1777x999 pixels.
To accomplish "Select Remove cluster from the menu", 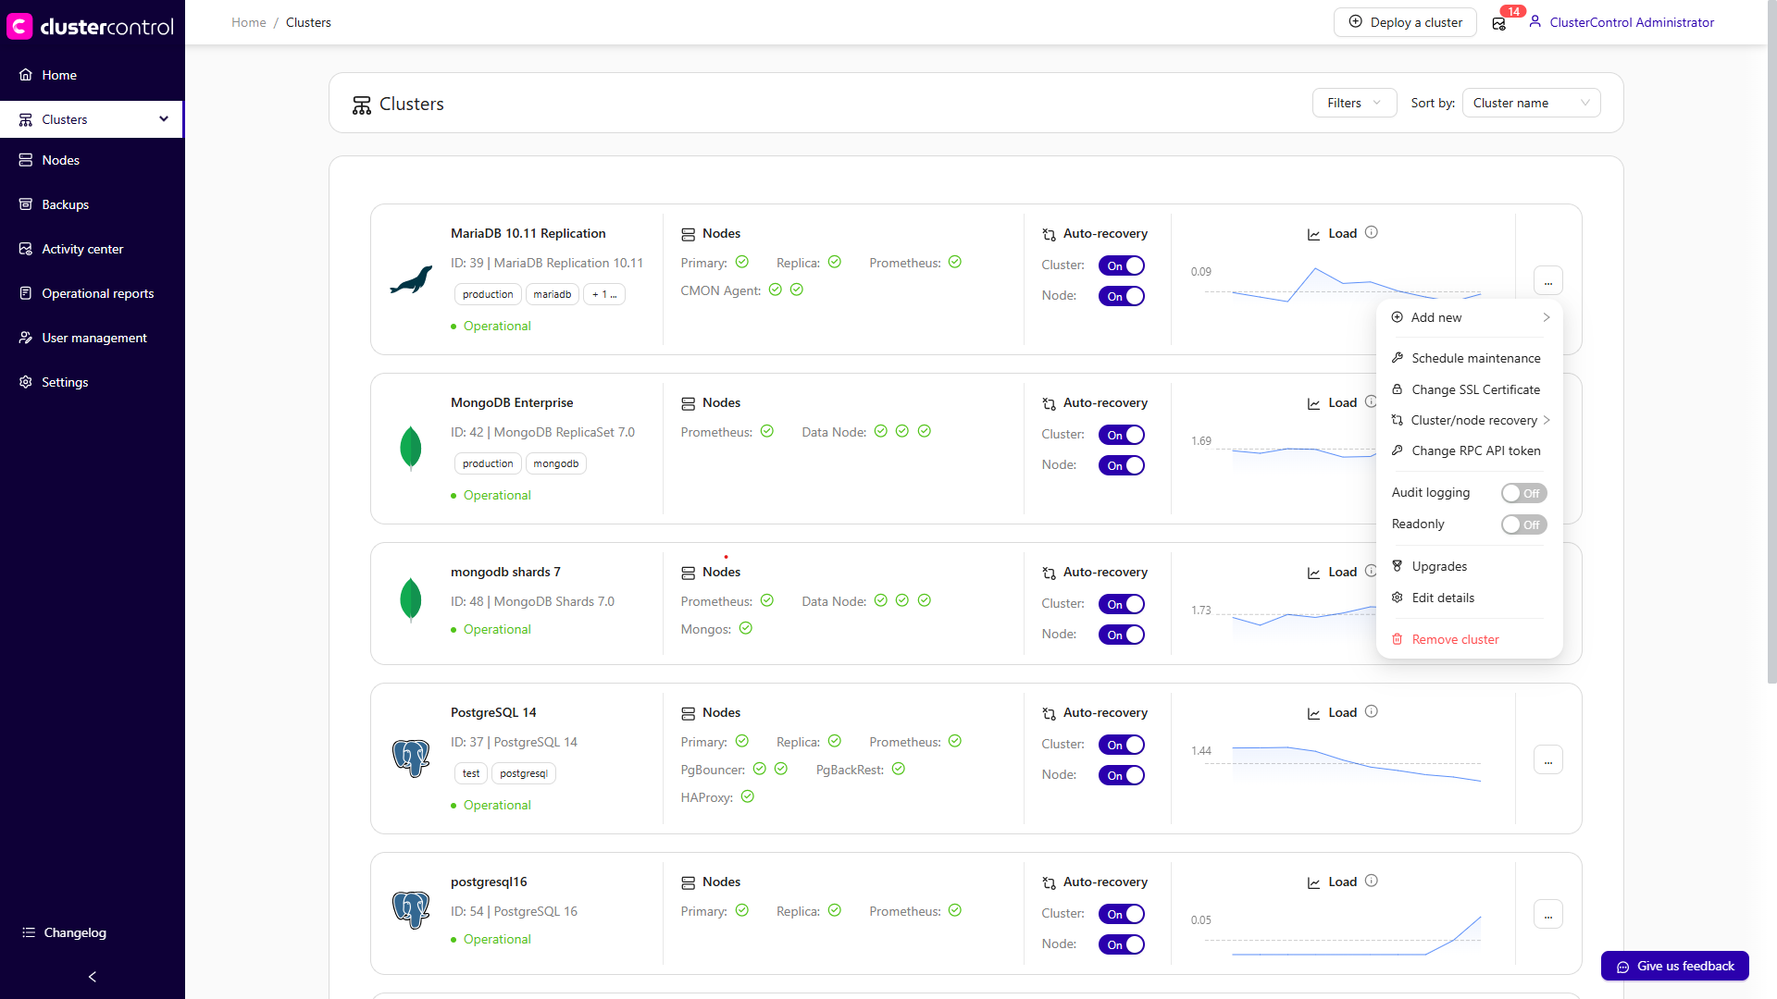I will [1455, 639].
